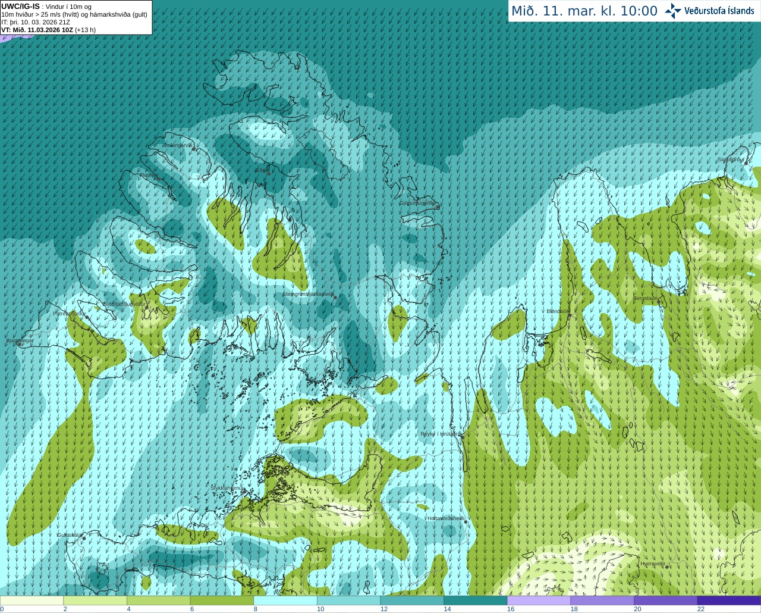Select the Bolungarvík station label
Image resolution: width=761 pixels, height=613 pixels.
[178, 145]
